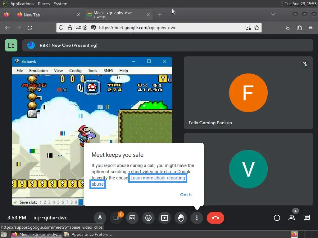Leave call with red hang-up button

pyautogui.click(x=216, y=218)
